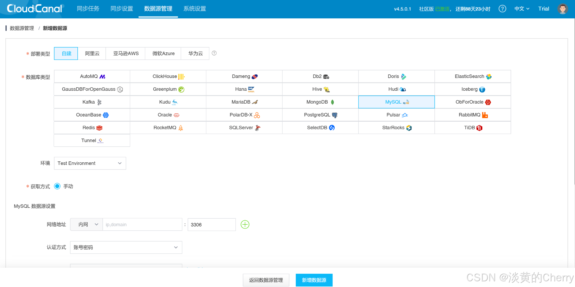The height and width of the screenshot is (287, 575).
Task: Open the user avatar menu
Action: tap(562, 9)
